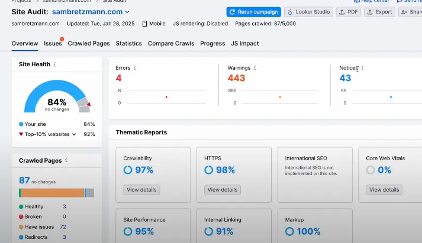Click the HTTPS progress ring icon
This screenshot has width=422, height=243.
click(x=208, y=170)
